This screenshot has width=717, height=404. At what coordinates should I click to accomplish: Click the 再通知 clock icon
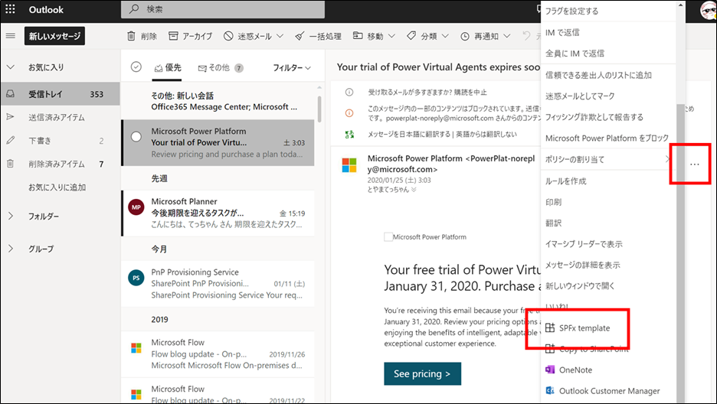(464, 36)
